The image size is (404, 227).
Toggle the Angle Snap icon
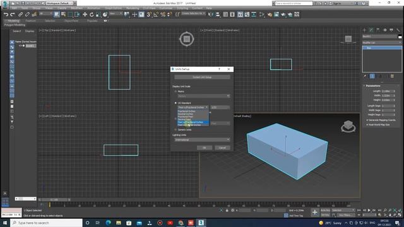pos(156,15)
